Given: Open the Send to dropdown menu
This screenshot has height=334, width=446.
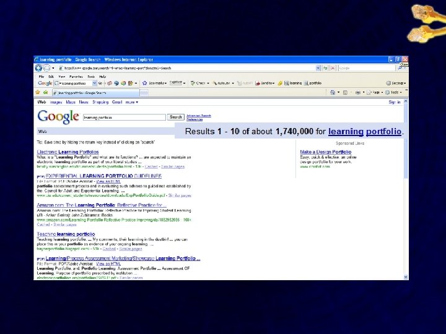Looking at the screenshot, I should click(265, 83).
